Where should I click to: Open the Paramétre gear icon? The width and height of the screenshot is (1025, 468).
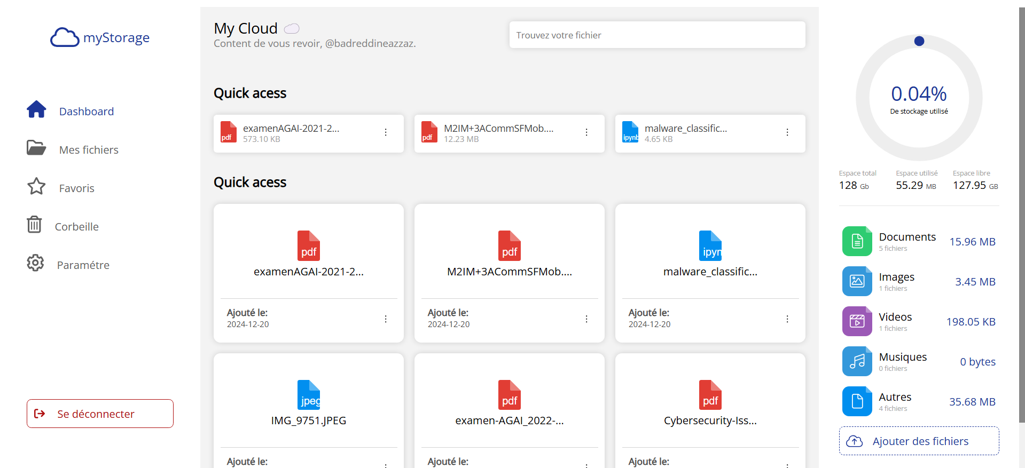click(x=35, y=263)
